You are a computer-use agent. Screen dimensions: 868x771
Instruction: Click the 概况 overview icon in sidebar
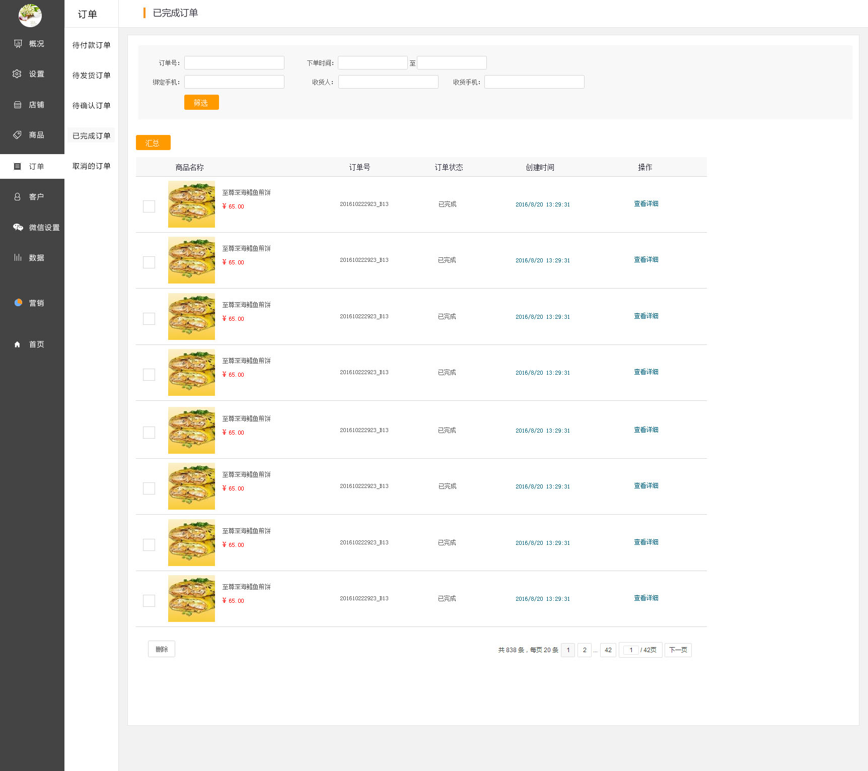(18, 44)
